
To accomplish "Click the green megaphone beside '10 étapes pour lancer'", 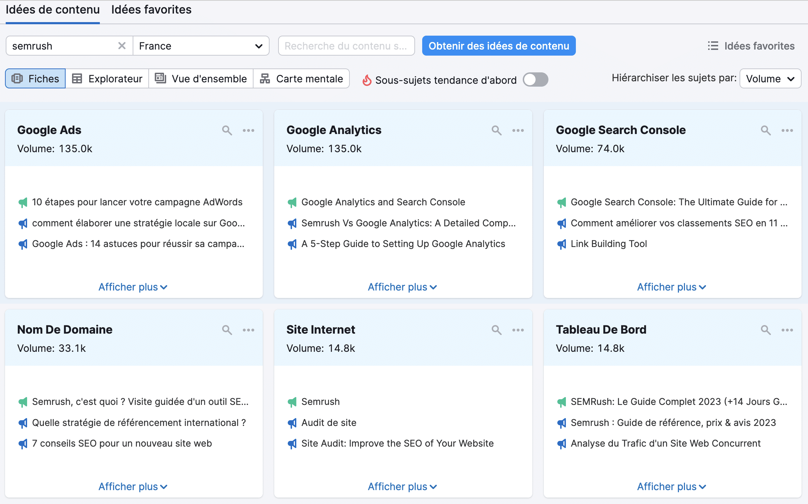I will point(23,203).
